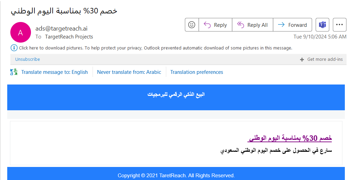Click the green translator icon

14,72
